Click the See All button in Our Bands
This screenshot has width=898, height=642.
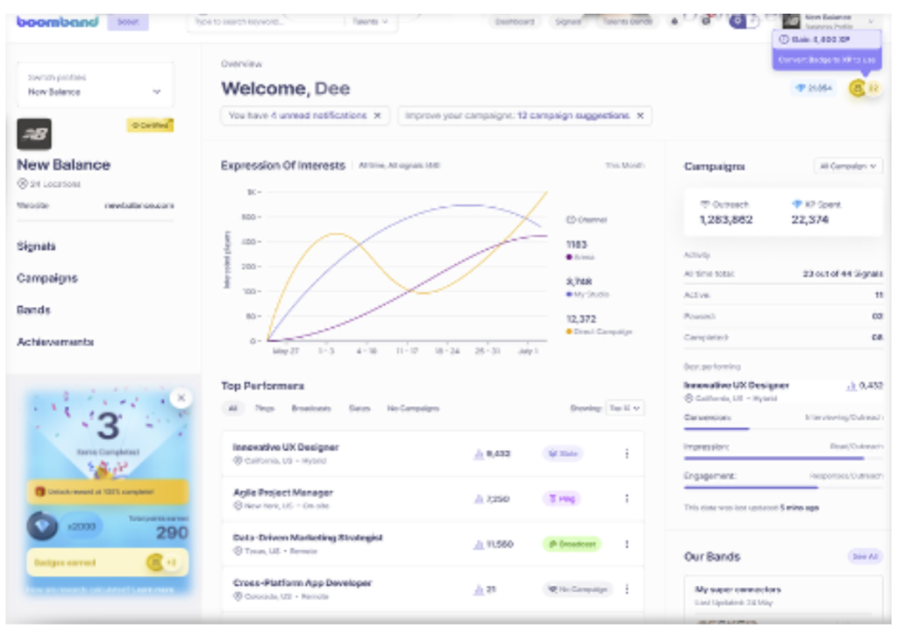(x=865, y=557)
